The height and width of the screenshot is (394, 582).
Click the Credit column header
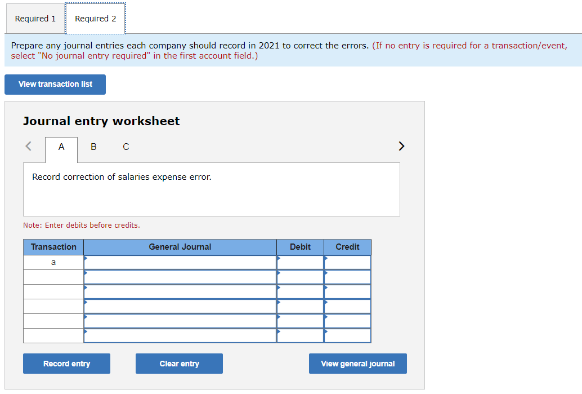(347, 247)
